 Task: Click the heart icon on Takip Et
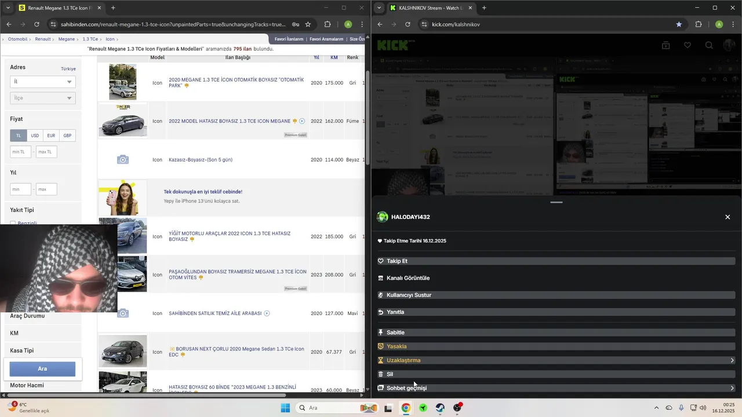(x=381, y=261)
